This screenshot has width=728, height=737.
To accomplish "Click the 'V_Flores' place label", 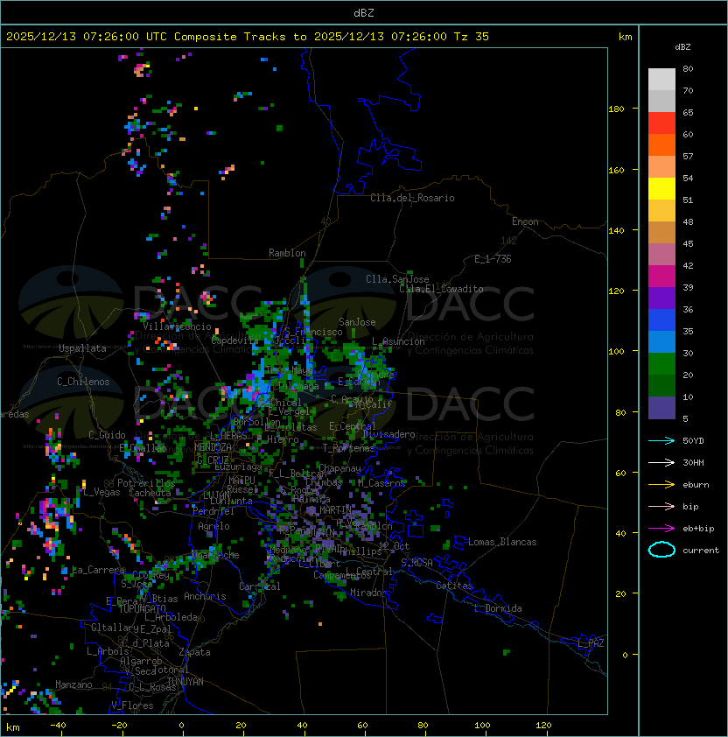I will click(132, 705).
